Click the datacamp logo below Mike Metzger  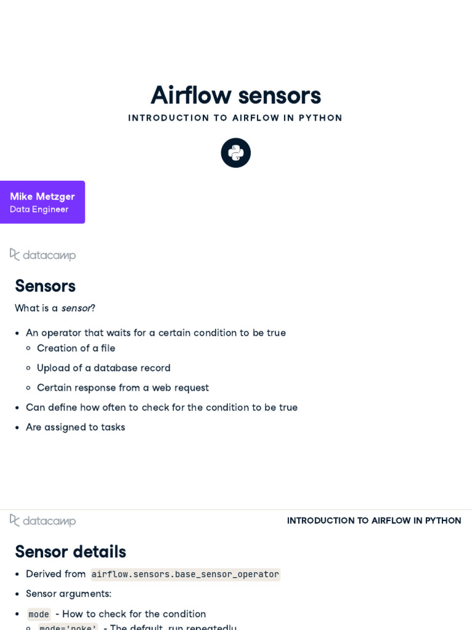point(43,255)
